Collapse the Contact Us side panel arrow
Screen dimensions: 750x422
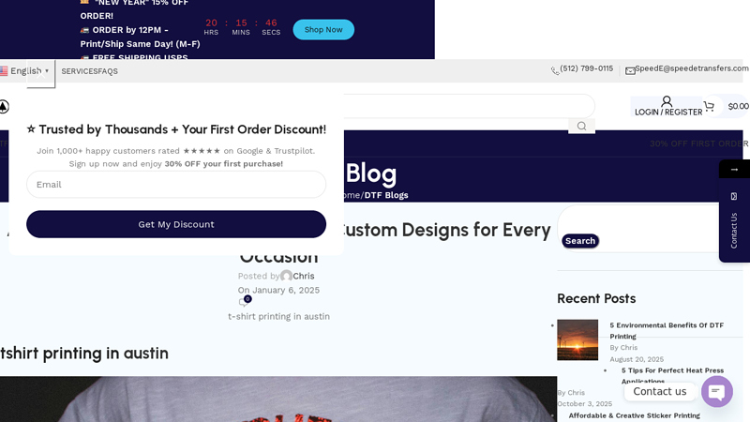point(734,170)
